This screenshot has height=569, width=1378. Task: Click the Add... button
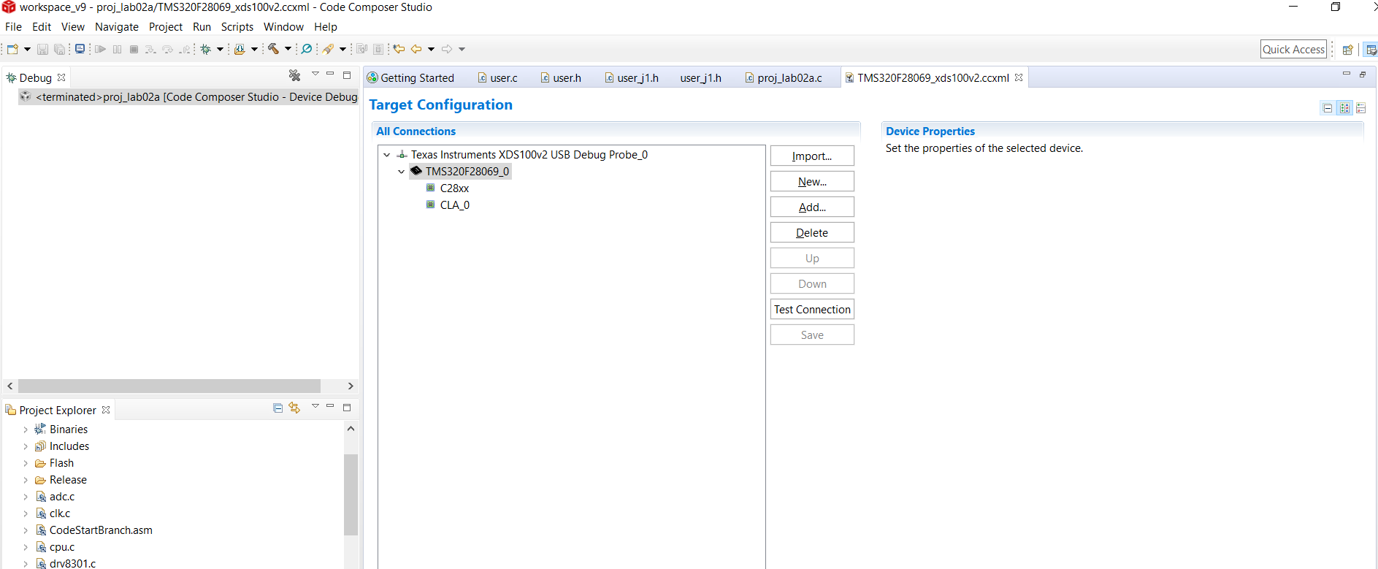tap(812, 207)
